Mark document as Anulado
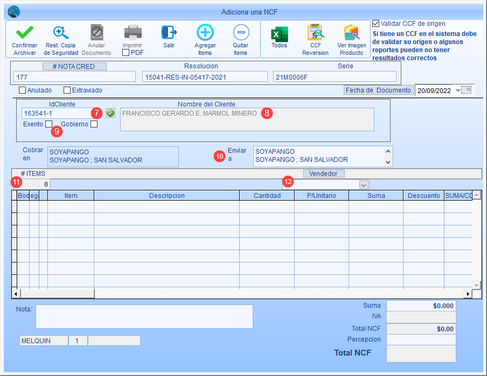The width and height of the screenshot is (487, 376). tap(23, 90)
